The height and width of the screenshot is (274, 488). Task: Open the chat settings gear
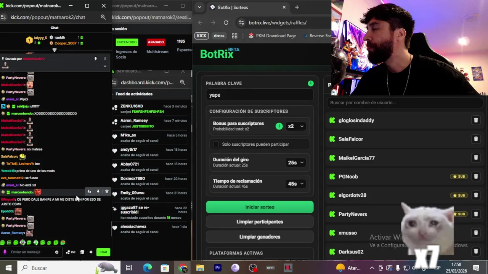click(x=91, y=252)
